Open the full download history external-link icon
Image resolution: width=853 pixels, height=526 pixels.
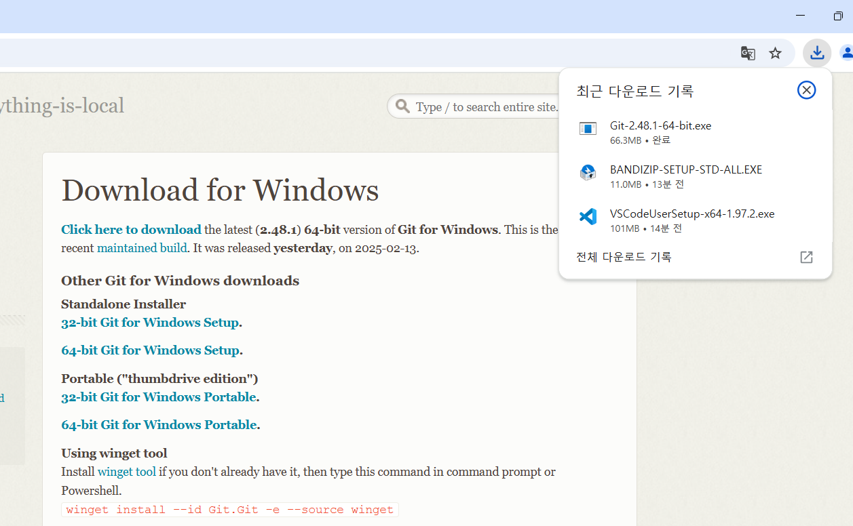pos(806,257)
